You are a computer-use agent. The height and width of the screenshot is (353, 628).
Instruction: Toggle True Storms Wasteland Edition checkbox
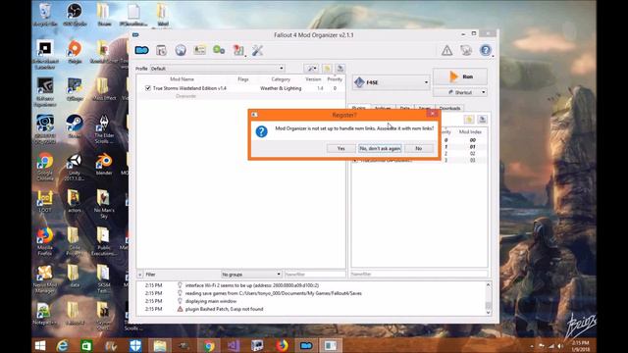[x=148, y=88]
